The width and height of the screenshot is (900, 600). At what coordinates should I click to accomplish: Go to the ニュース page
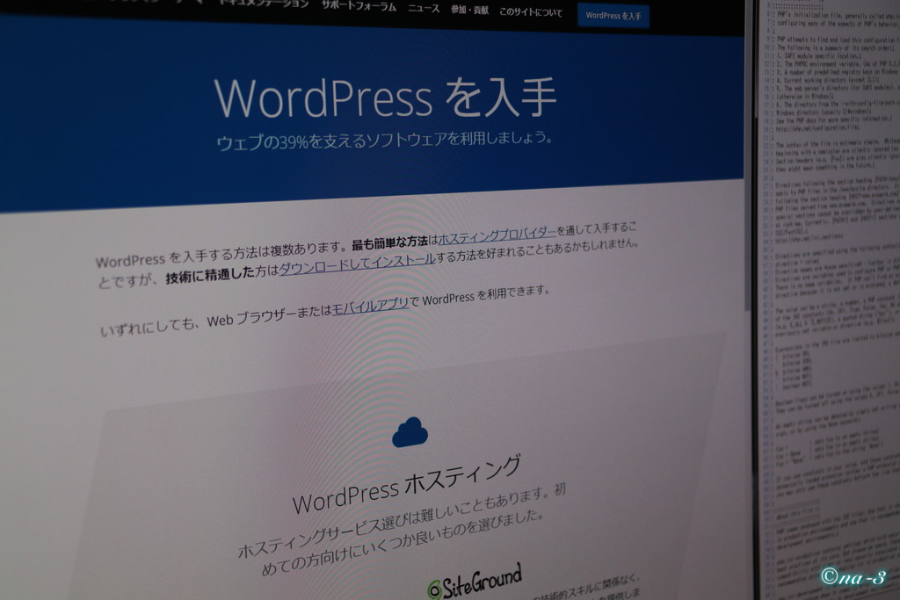point(424,9)
